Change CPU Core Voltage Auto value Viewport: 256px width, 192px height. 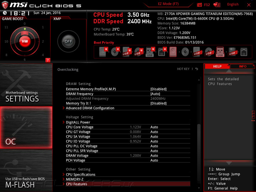154,127
